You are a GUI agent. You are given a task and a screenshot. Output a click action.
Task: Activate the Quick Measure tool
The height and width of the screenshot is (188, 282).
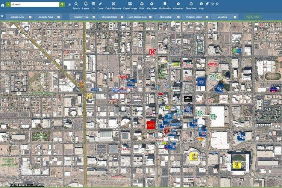[113, 6]
